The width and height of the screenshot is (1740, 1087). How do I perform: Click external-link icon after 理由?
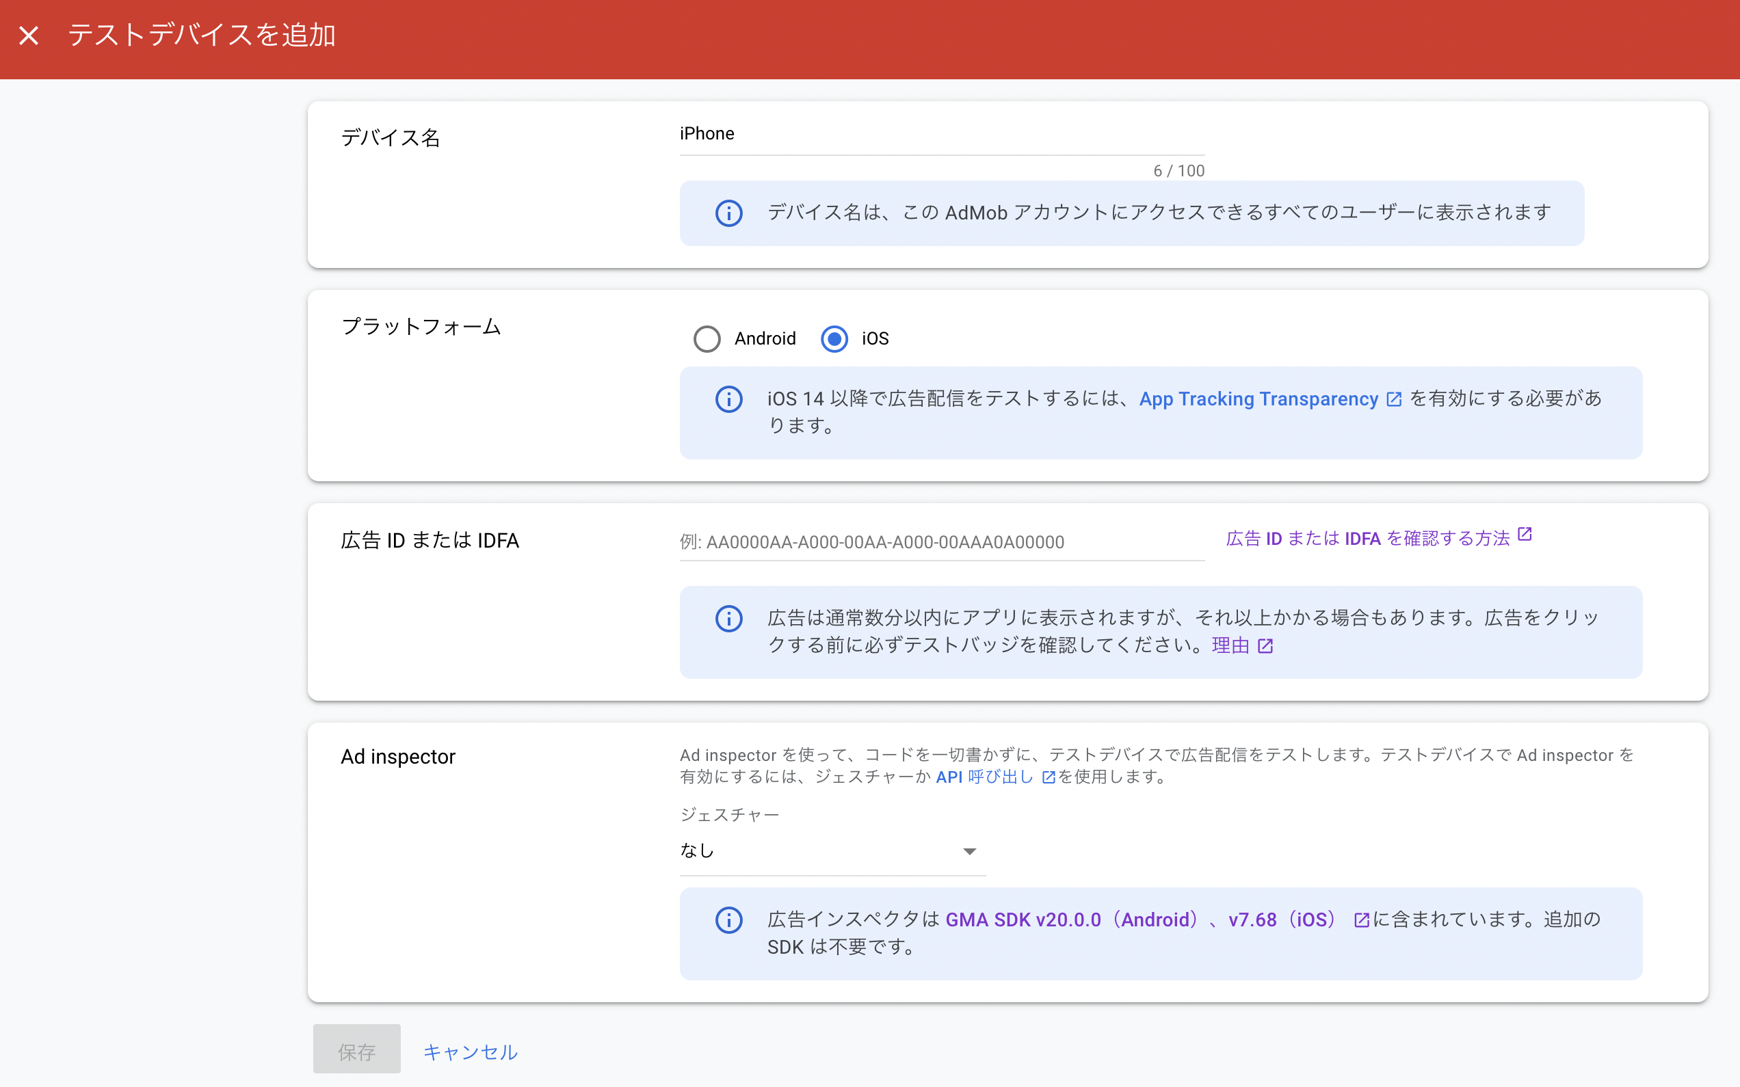(1265, 646)
